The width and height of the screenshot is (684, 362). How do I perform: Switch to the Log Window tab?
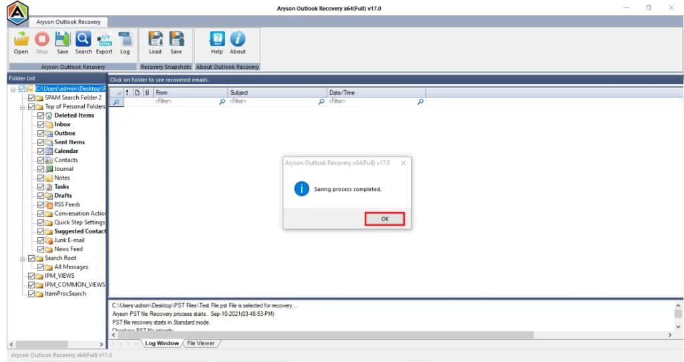162,343
